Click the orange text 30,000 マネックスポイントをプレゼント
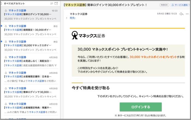 pos(153,57)
